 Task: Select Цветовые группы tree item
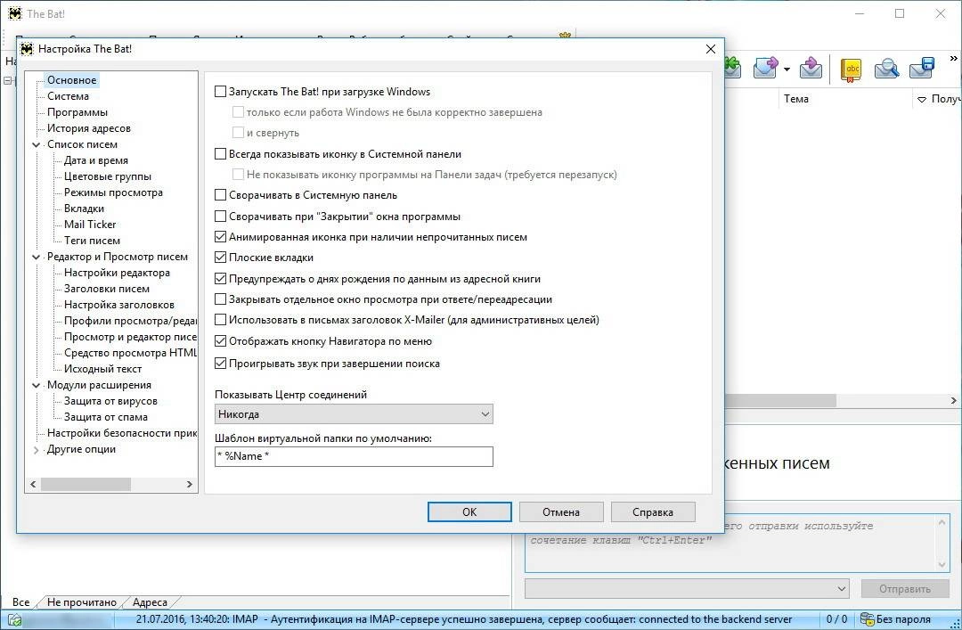click(108, 176)
